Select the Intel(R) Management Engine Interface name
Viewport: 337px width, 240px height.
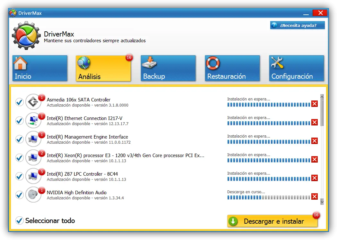click(87, 137)
